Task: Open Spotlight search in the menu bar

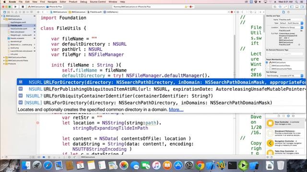Action: [x=297, y=2]
